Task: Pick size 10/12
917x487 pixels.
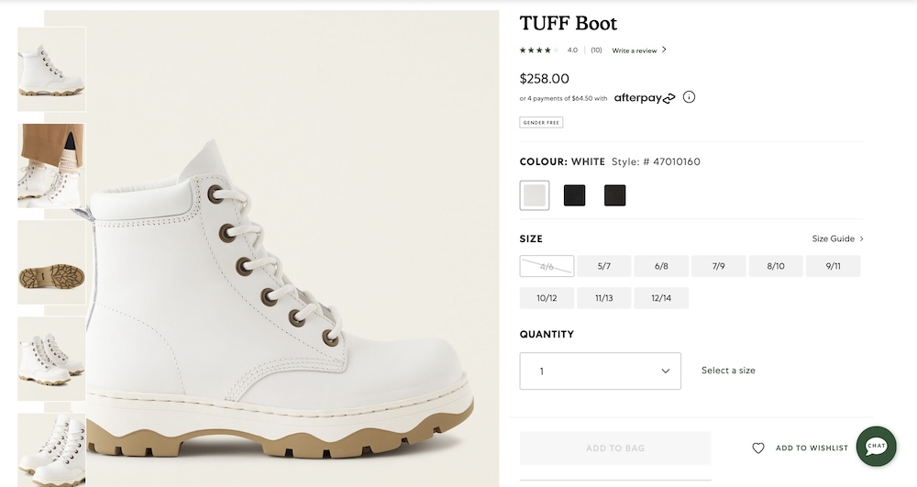Action: point(547,298)
